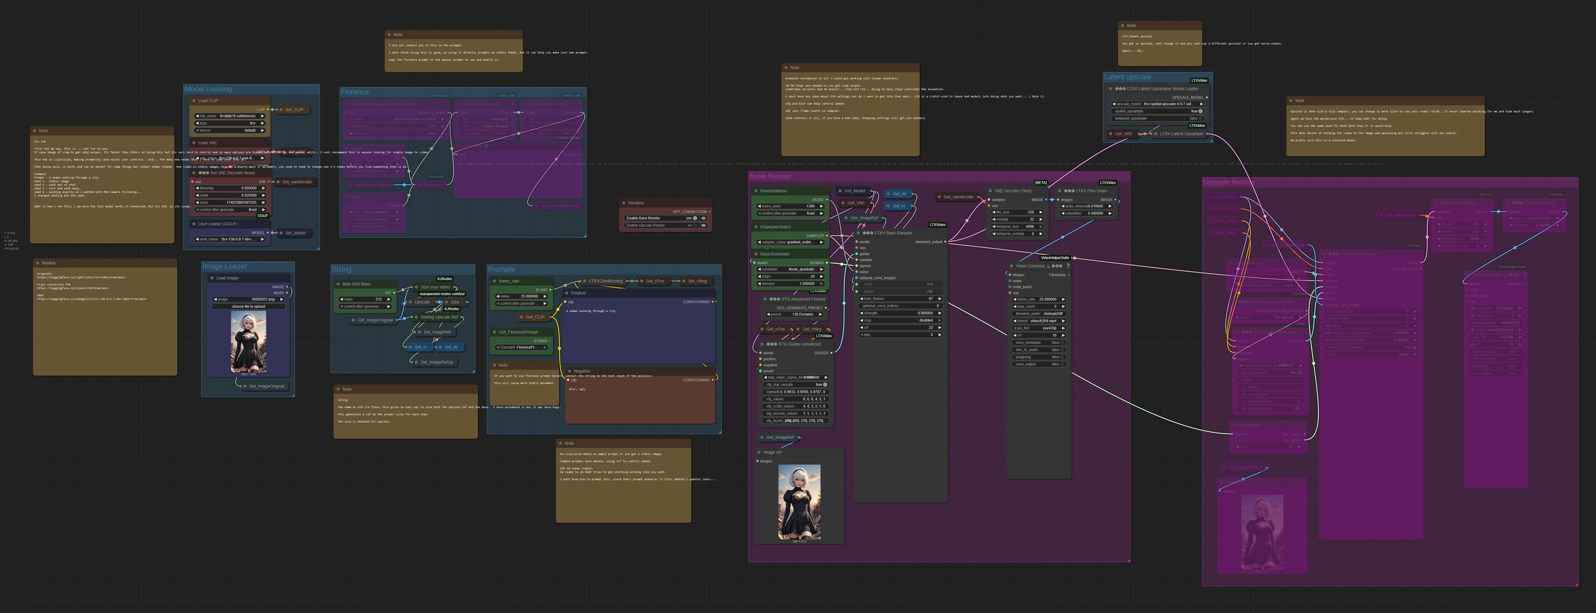Collapse the Renders node via its dot
This screenshot has width=1596, height=613.
point(623,203)
